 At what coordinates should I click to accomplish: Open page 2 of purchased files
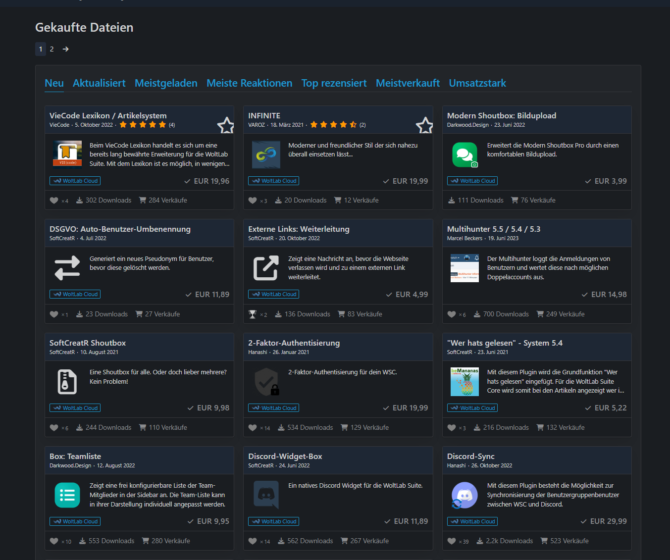click(x=52, y=49)
